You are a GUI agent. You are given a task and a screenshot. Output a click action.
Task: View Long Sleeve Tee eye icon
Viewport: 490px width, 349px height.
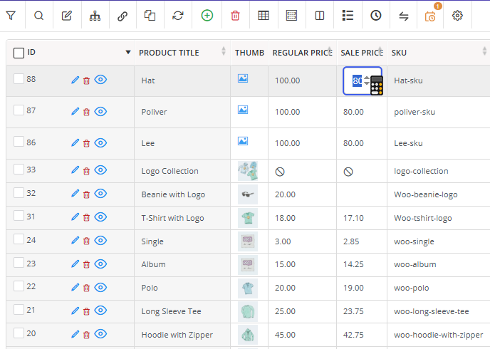[100, 311]
